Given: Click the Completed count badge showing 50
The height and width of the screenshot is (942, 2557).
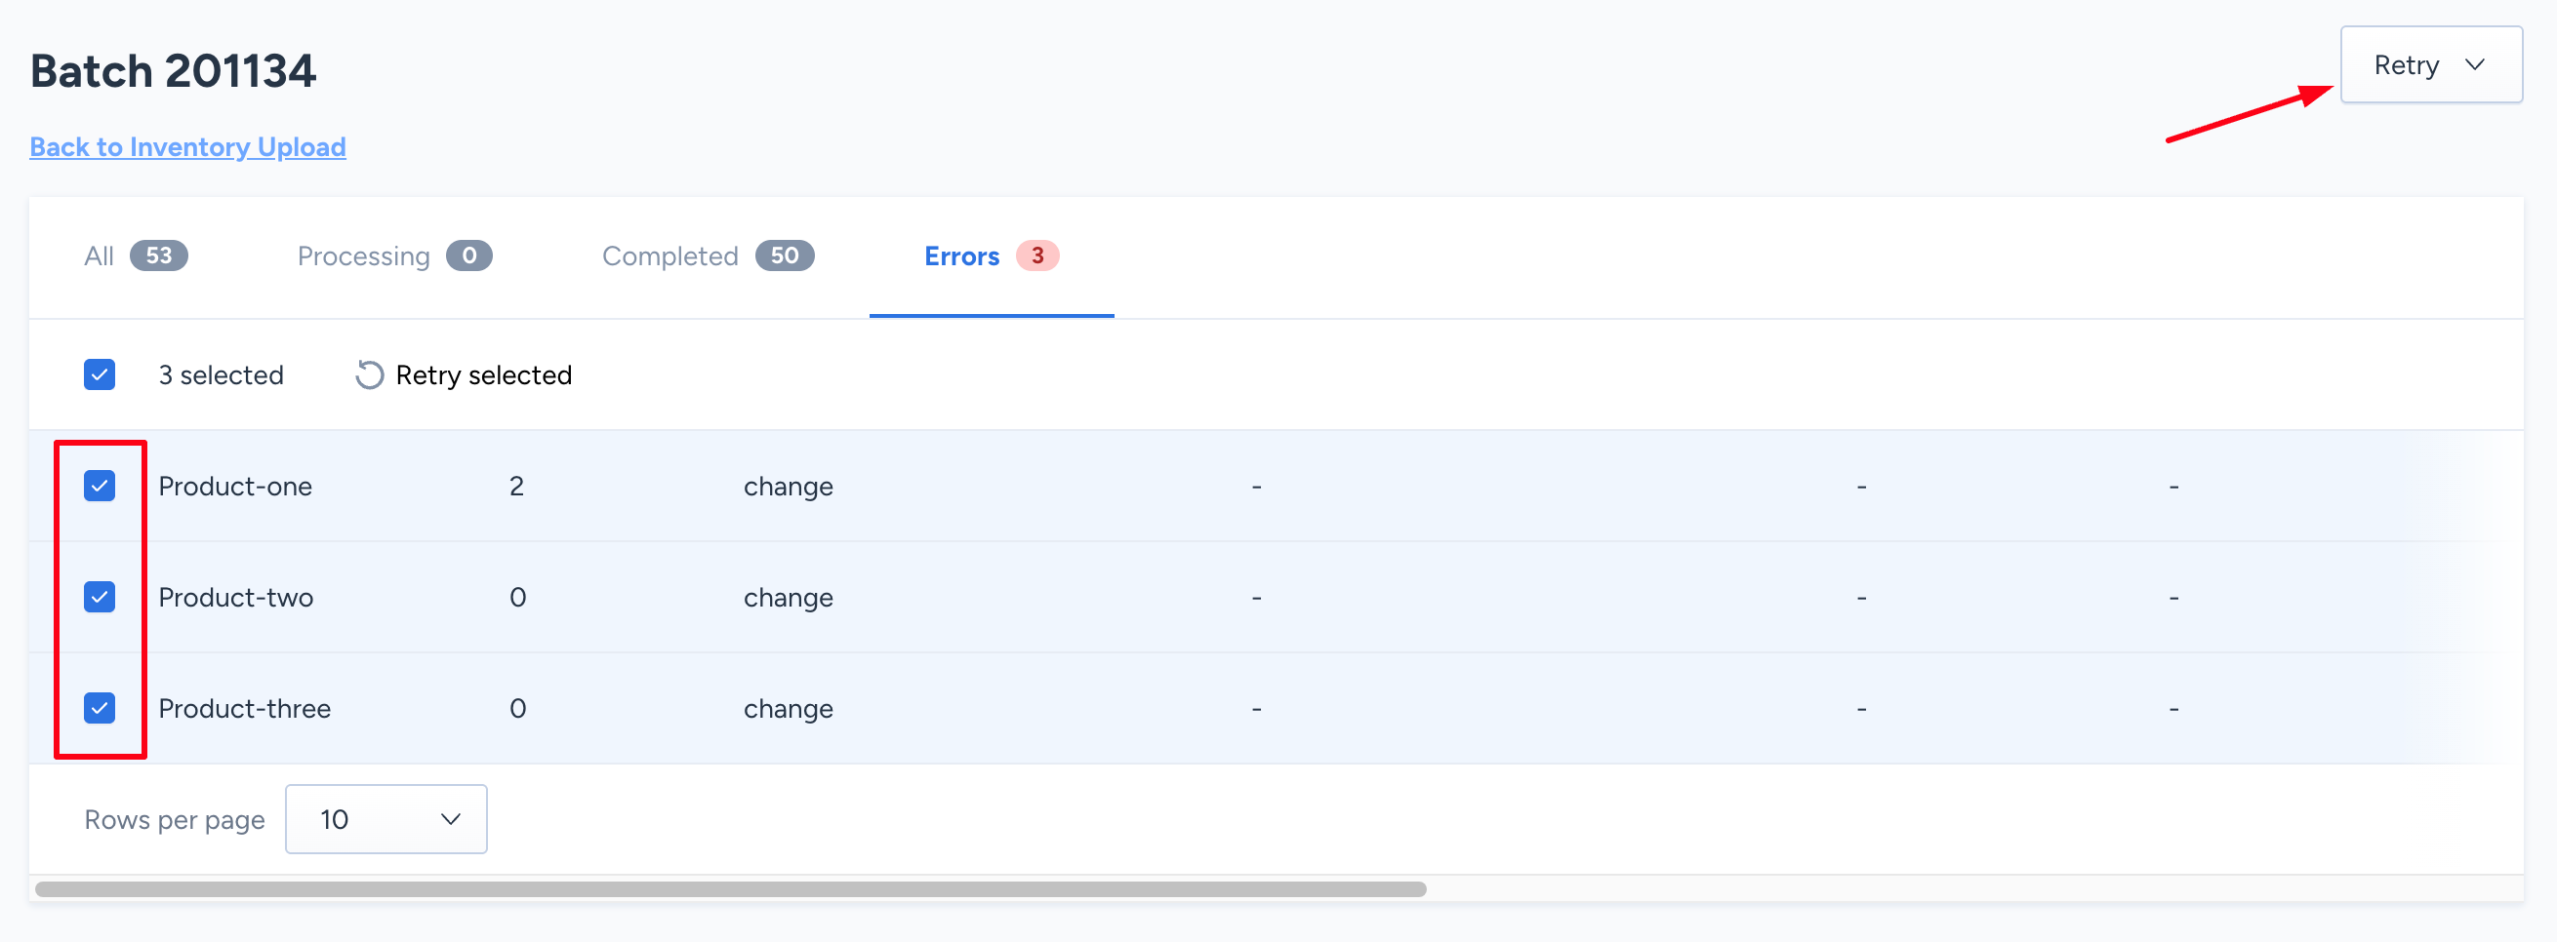Looking at the screenshot, I should coord(784,255).
